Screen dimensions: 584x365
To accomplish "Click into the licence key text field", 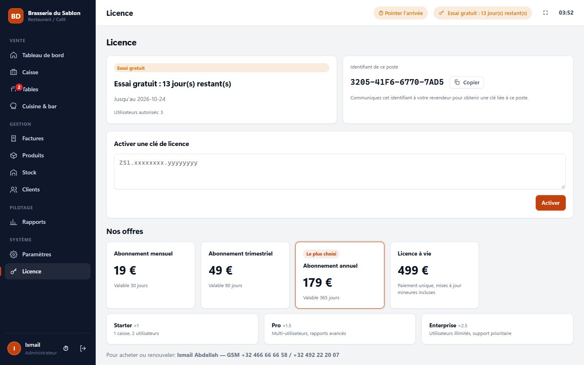I will (339, 172).
